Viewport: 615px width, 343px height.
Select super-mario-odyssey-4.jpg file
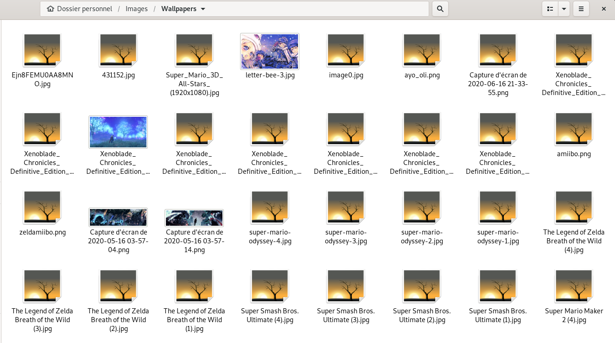[x=270, y=209]
